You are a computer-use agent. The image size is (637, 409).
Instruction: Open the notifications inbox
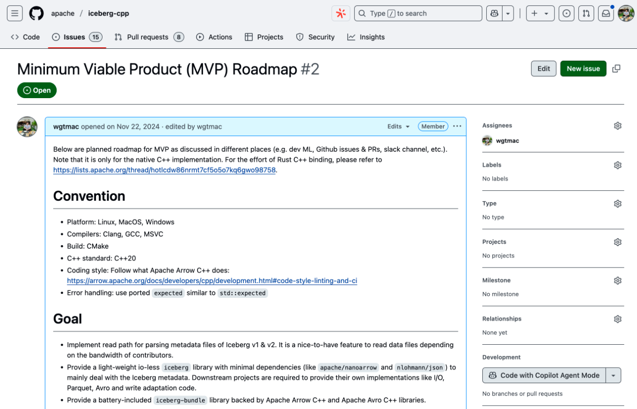[606, 13]
